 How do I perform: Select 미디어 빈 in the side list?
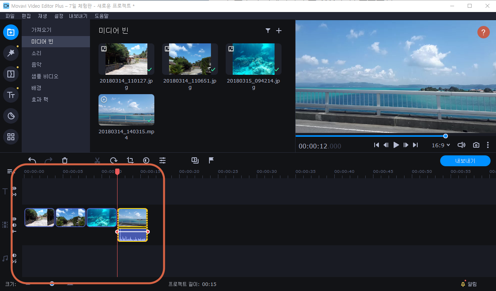[56, 41]
